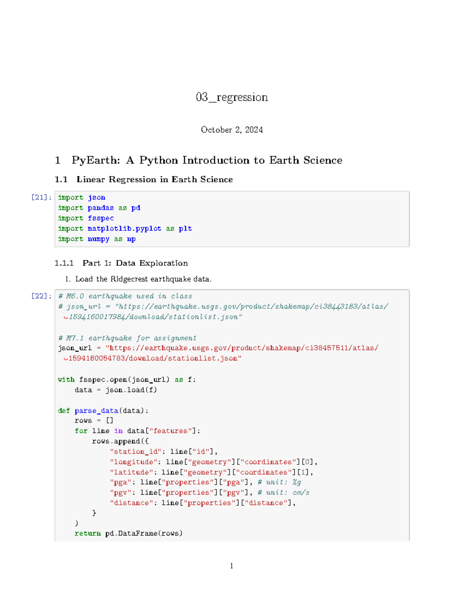
Task: Select the date line October 2, 2024
Action: click(231, 130)
